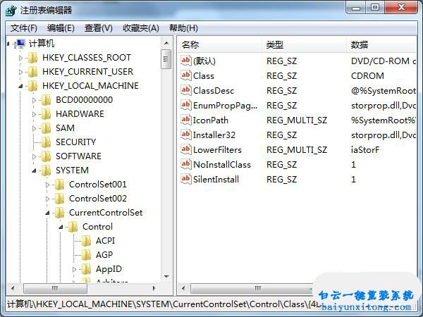Image resolution: width=423 pixels, height=317 pixels.
Task: Click the SYSTEM folder icon
Action: (47, 170)
